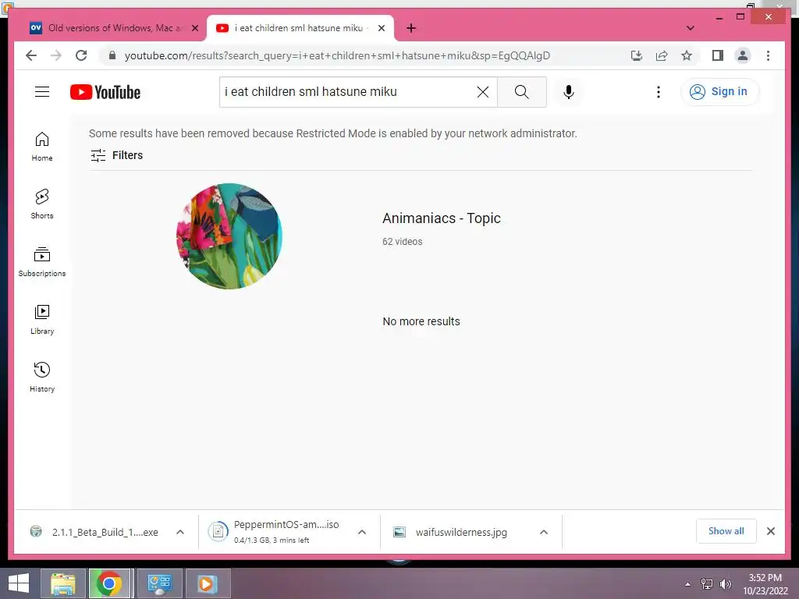Viewport: 799px width, 599px height.
Task: Expand options for waifuswilderness.jpg download
Action: coord(544,532)
